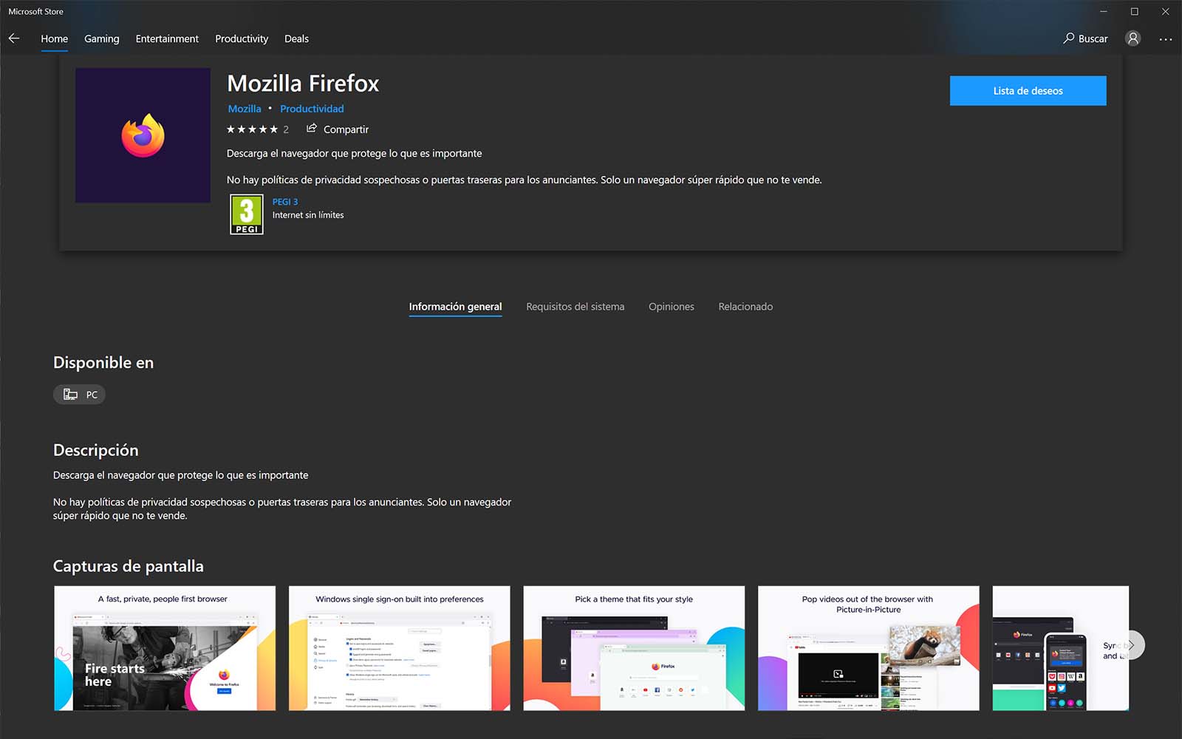The image size is (1182, 739).
Task: Maximize the Microsoft Store window
Action: (1134, 11)
